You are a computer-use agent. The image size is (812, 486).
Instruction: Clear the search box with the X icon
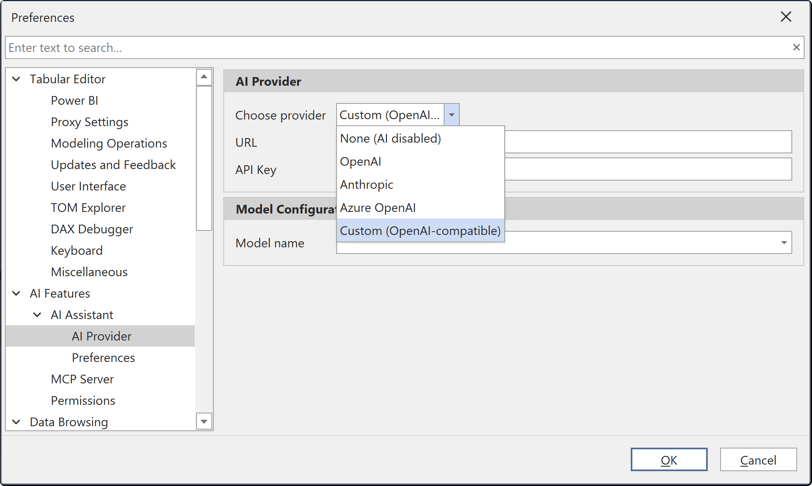[x=796, y=47]
